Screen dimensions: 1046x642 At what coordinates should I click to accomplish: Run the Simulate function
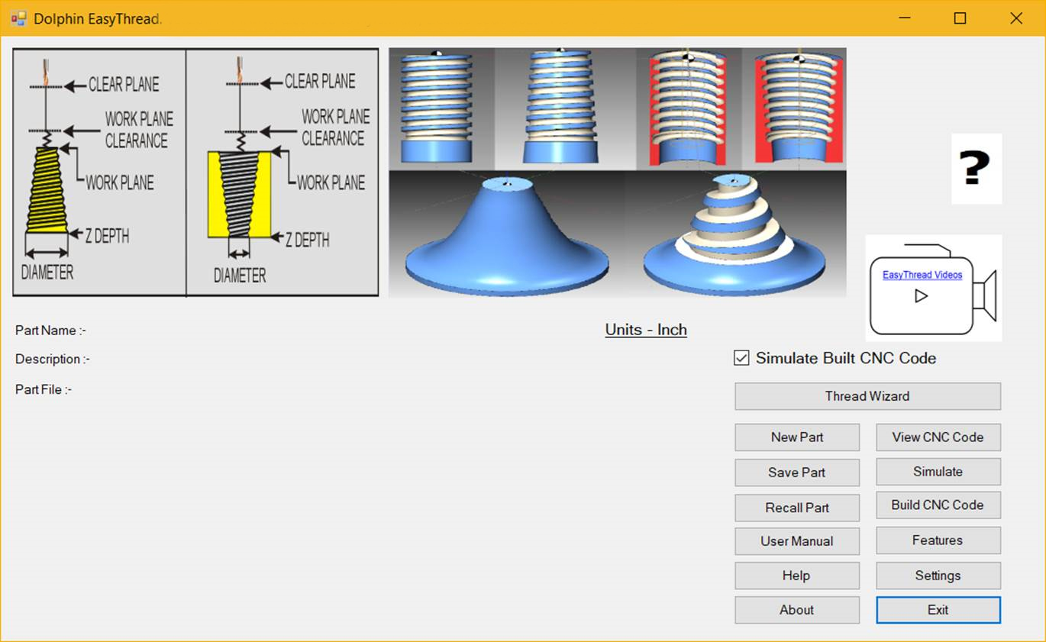click(938, 472)
